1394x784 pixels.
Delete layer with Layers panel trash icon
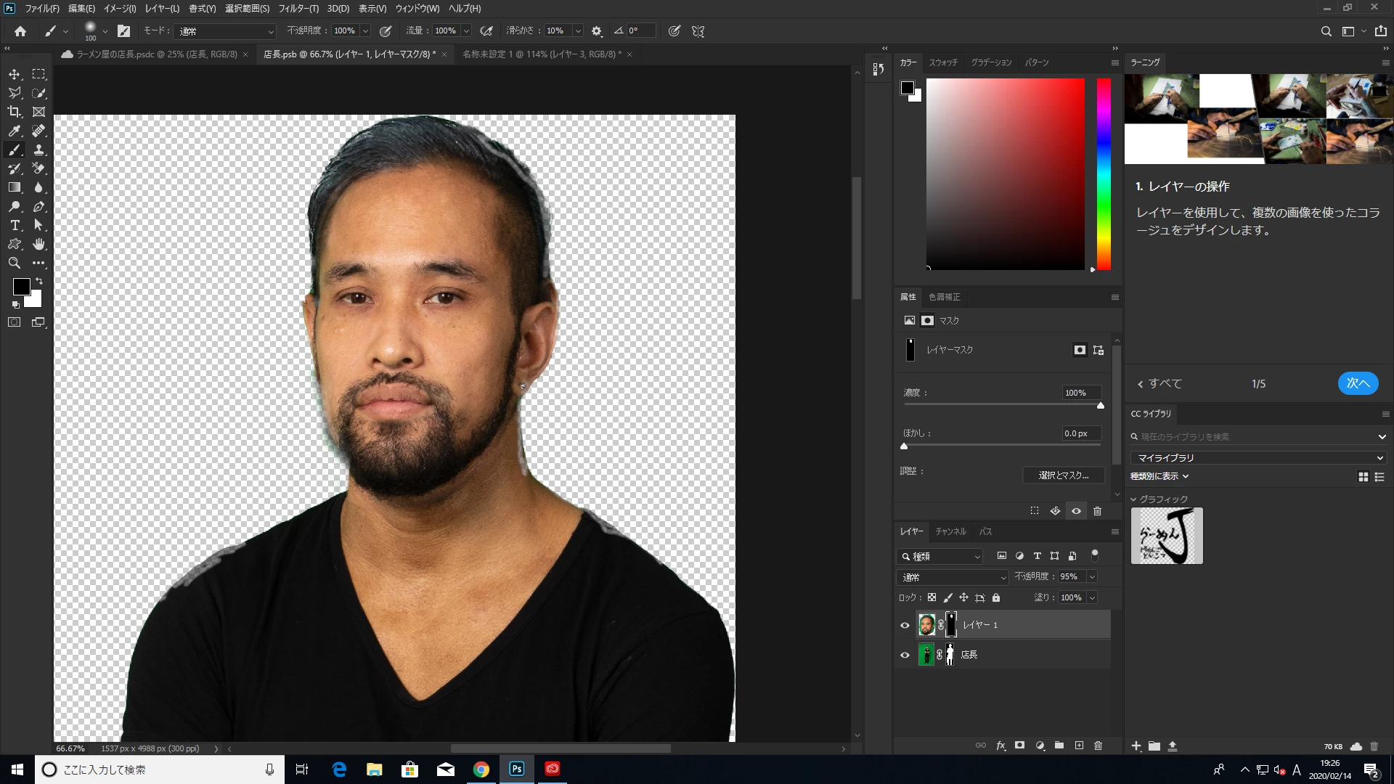(x=1098, y=746)
